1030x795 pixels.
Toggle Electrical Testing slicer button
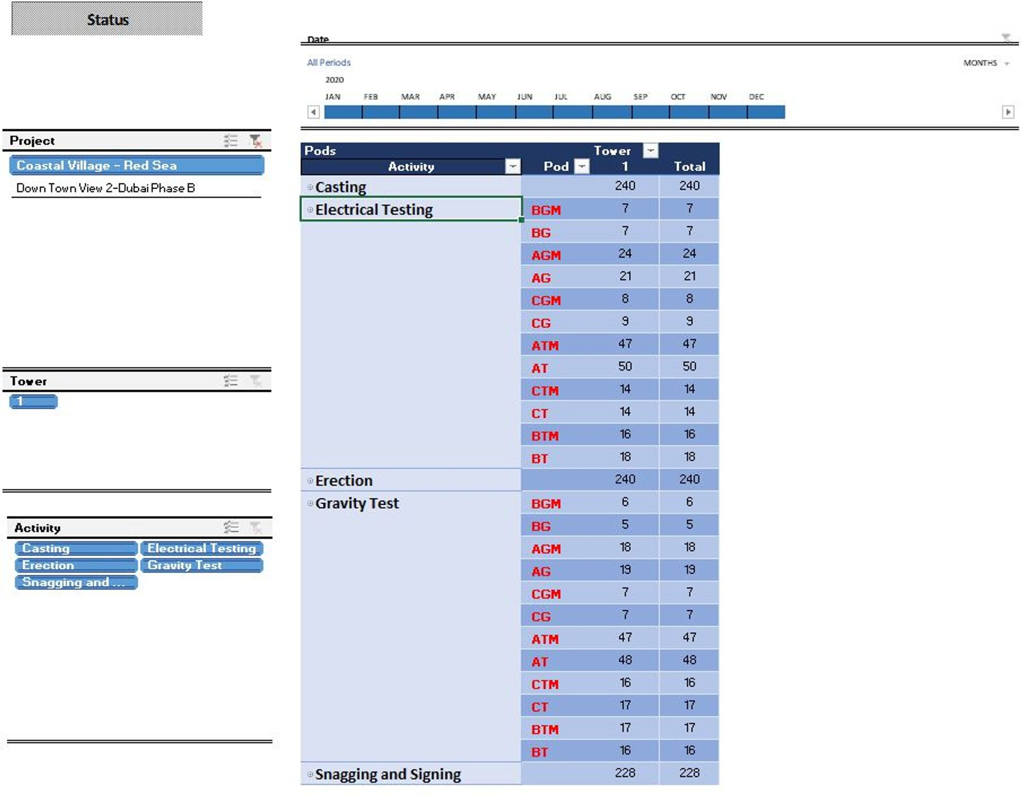(x=201, y=548)
